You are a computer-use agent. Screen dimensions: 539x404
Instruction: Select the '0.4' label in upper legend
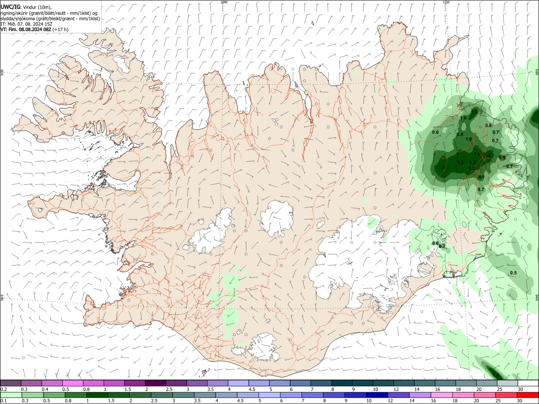coord(45,389)
